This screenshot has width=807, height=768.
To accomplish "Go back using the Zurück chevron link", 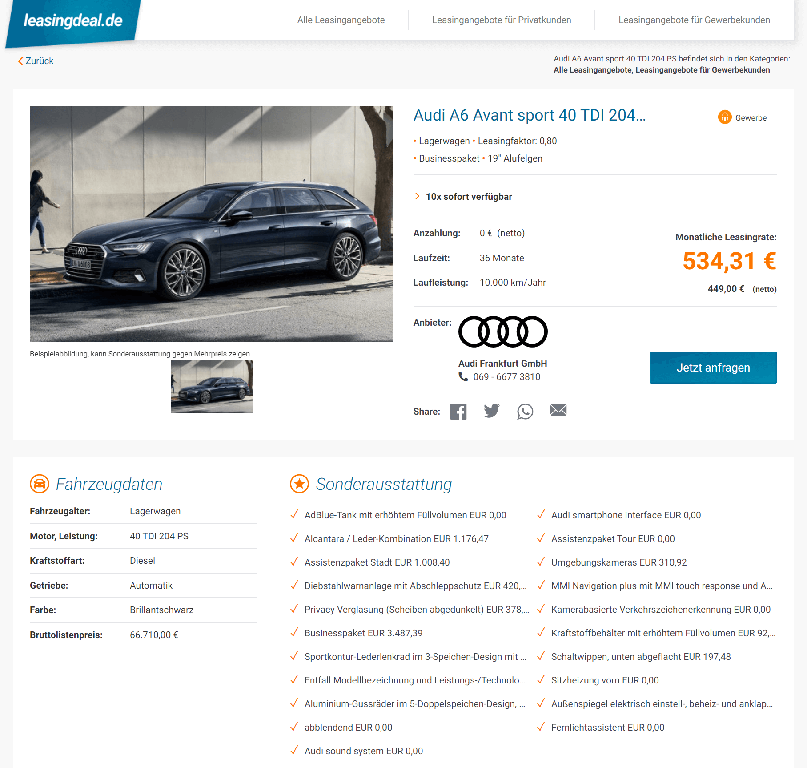I will pyautogui.click(x=36, y=61).
